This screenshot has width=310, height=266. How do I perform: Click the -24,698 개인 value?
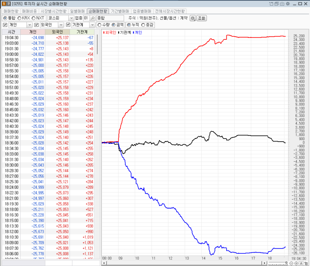coord(38,38)
